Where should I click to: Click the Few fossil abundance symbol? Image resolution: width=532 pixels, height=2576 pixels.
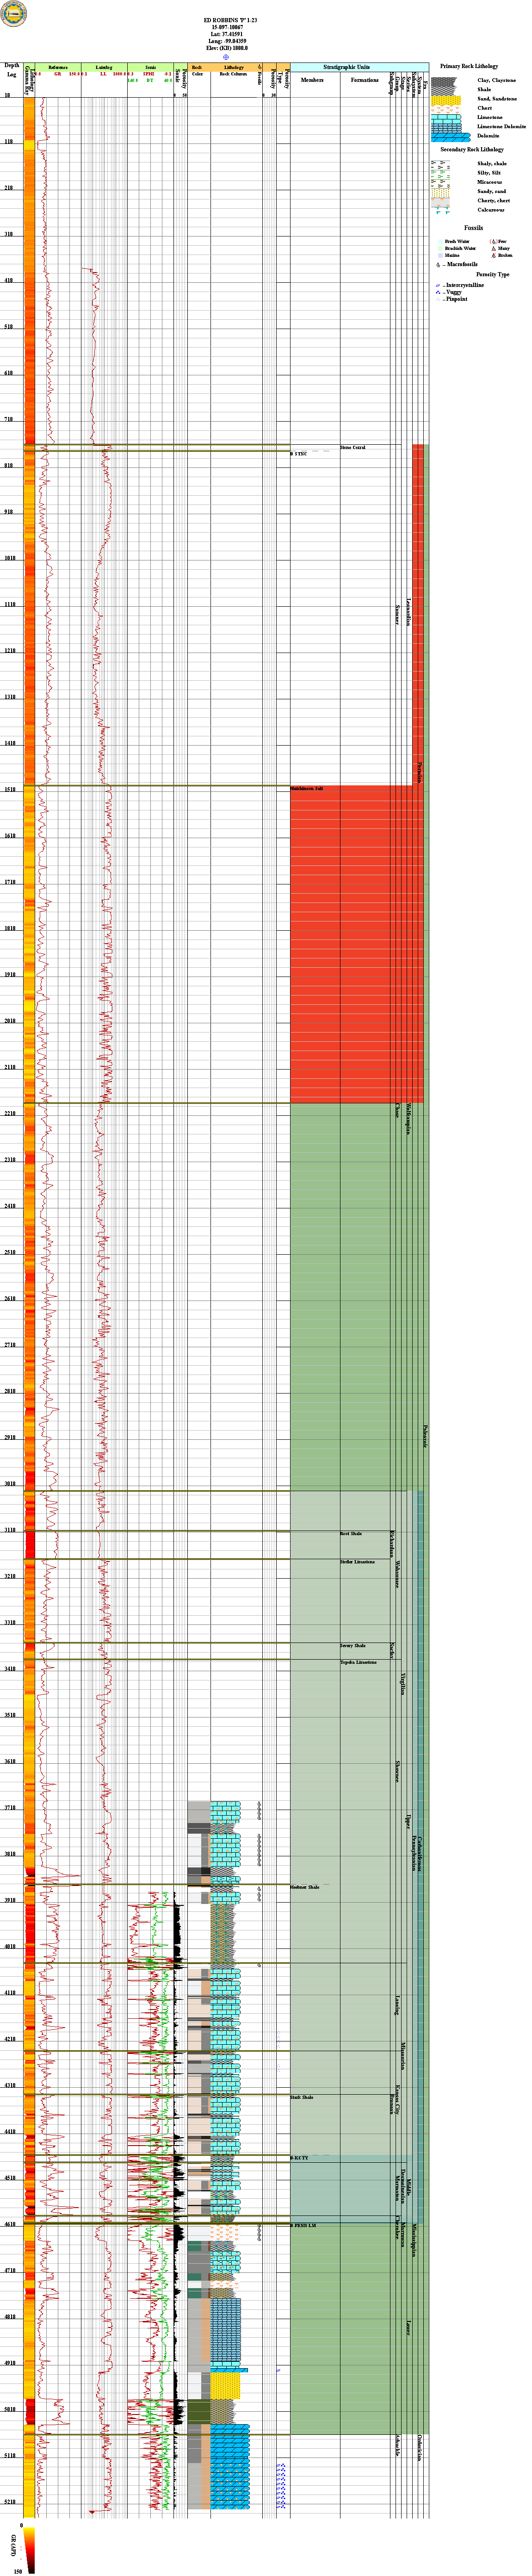click(493, 241)
